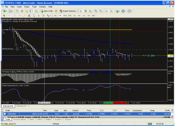Screen dimensions: 175x126
Task: Select the M5 timeframe button
Action: pyautogui.click(x=60, y=16)
